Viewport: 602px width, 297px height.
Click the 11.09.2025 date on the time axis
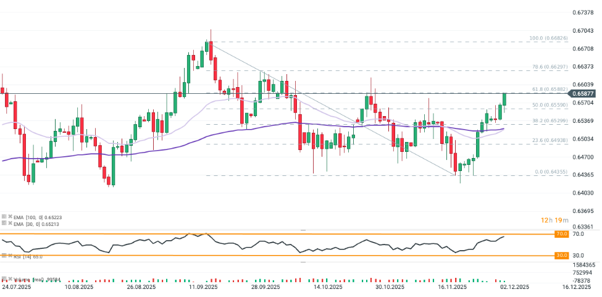[x=203, y=287]
